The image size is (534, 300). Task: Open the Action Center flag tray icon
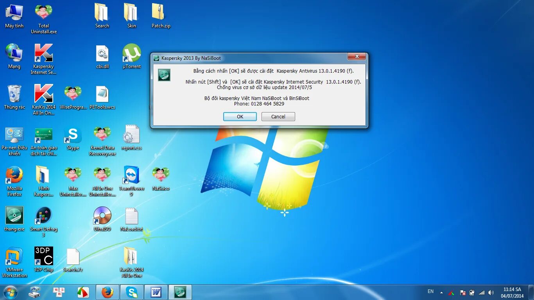[462, 292]
